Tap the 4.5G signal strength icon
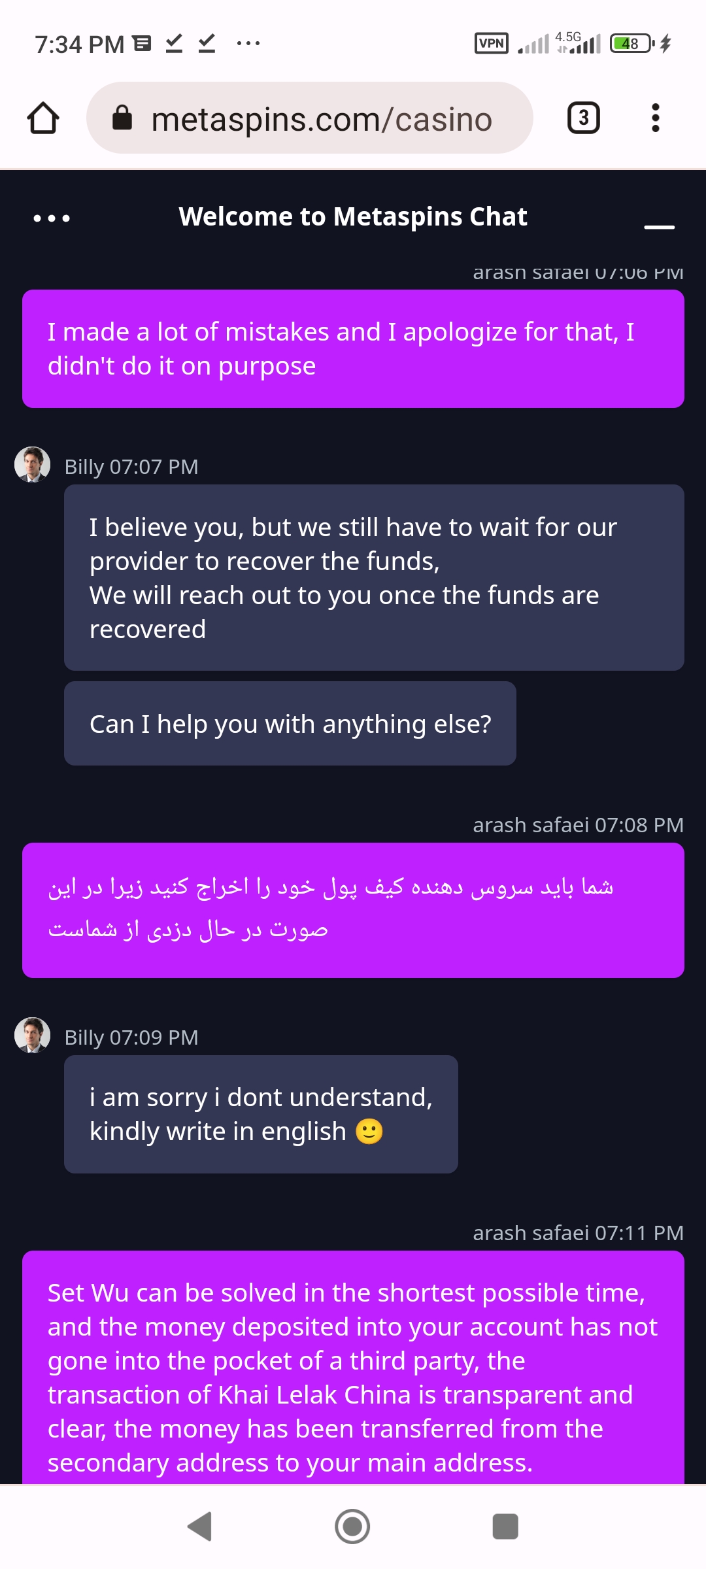Viewport: 706px width, 1569px height. 579,43
